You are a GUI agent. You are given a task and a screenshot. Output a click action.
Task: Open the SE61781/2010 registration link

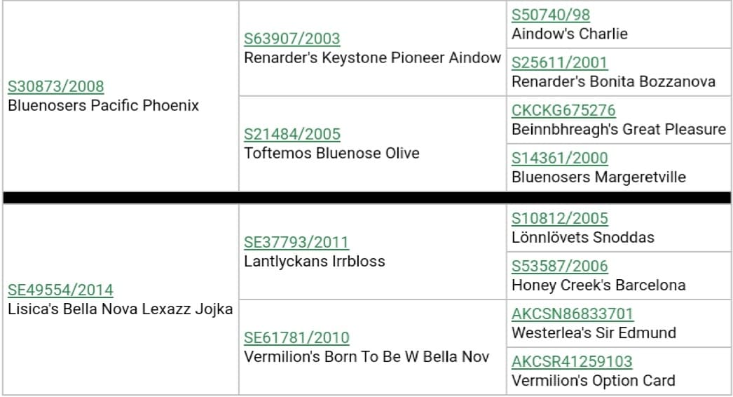click(x=297, y=337)
